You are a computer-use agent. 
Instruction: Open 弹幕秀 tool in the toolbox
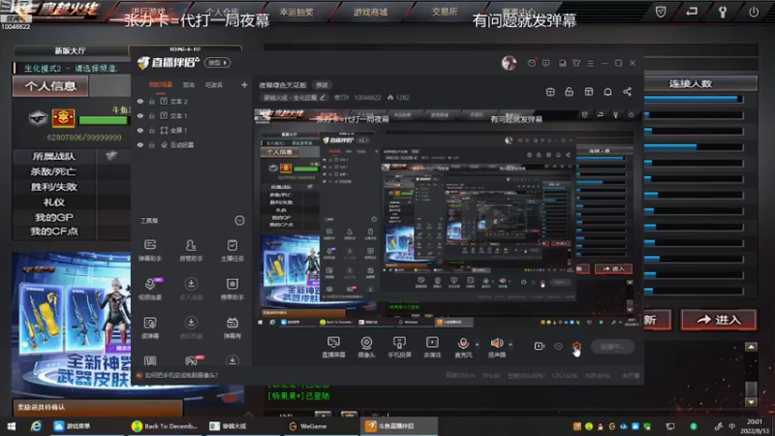232,327
